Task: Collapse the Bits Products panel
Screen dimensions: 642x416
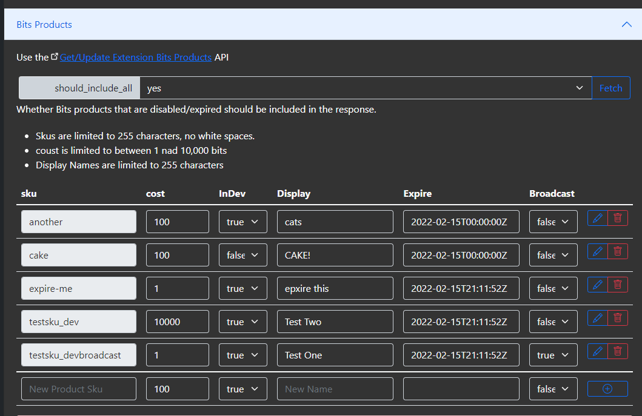Action: point(626,24)
